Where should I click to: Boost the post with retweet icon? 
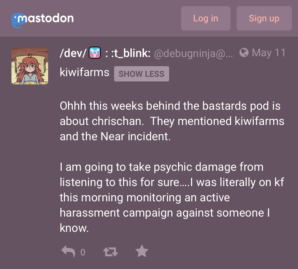coord(111,252)
